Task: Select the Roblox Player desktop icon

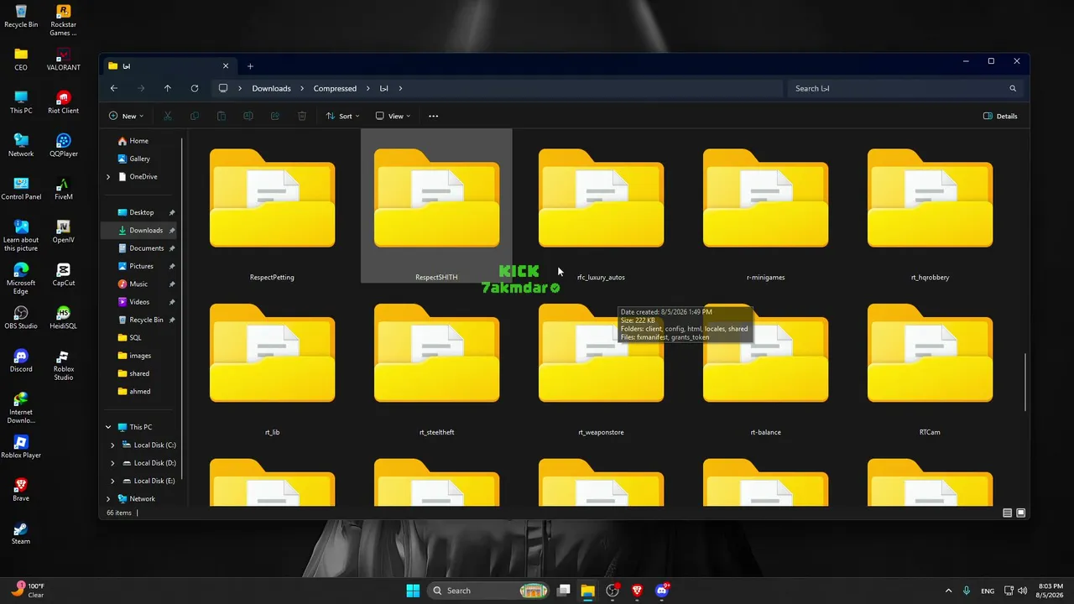Action: point(21,446)
